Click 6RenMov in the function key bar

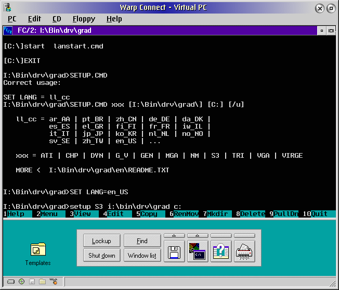click(x=184, y=214)
